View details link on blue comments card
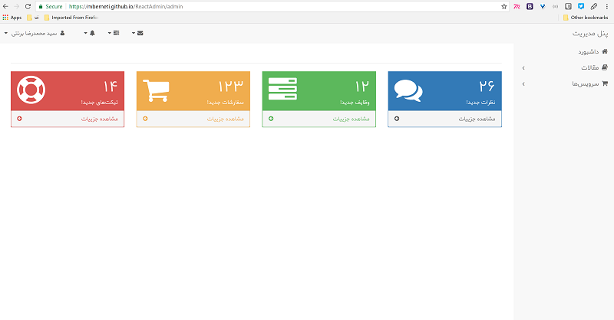Screen dimensions: 614x320 click(477, 119)
